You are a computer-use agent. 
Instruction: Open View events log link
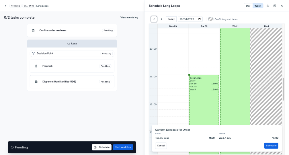click(129, 17)
